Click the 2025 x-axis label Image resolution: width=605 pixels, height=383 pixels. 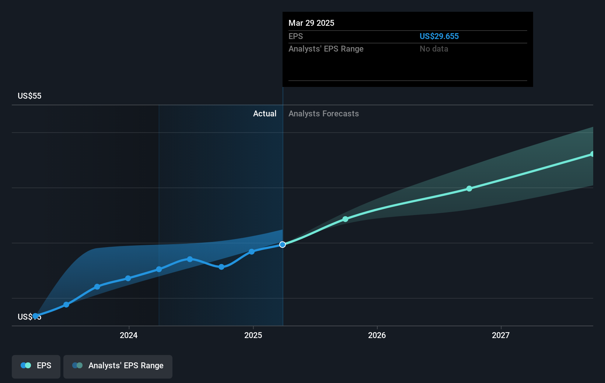coord(253,335)
